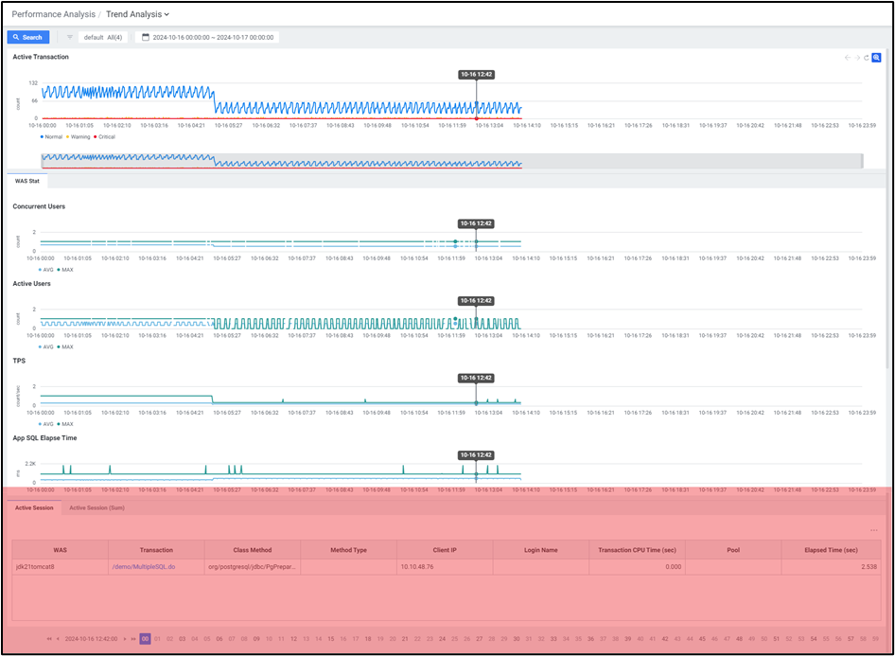Image resolution: width=895 pixels, height=656 pixels.
Task: Open the calendar icon in date range
Action: 146,37
